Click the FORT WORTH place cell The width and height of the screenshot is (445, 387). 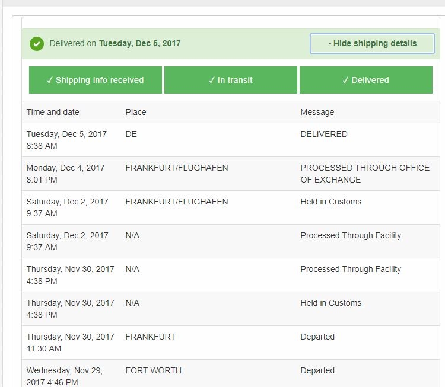tap(154, 370)
